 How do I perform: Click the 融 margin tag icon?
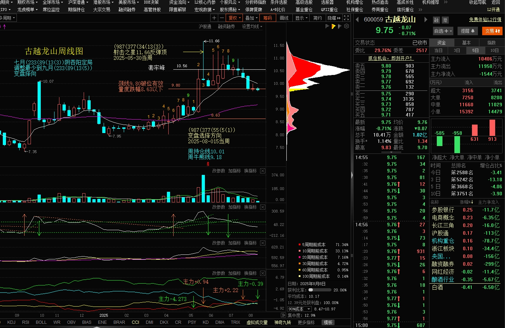click(436, 20)
